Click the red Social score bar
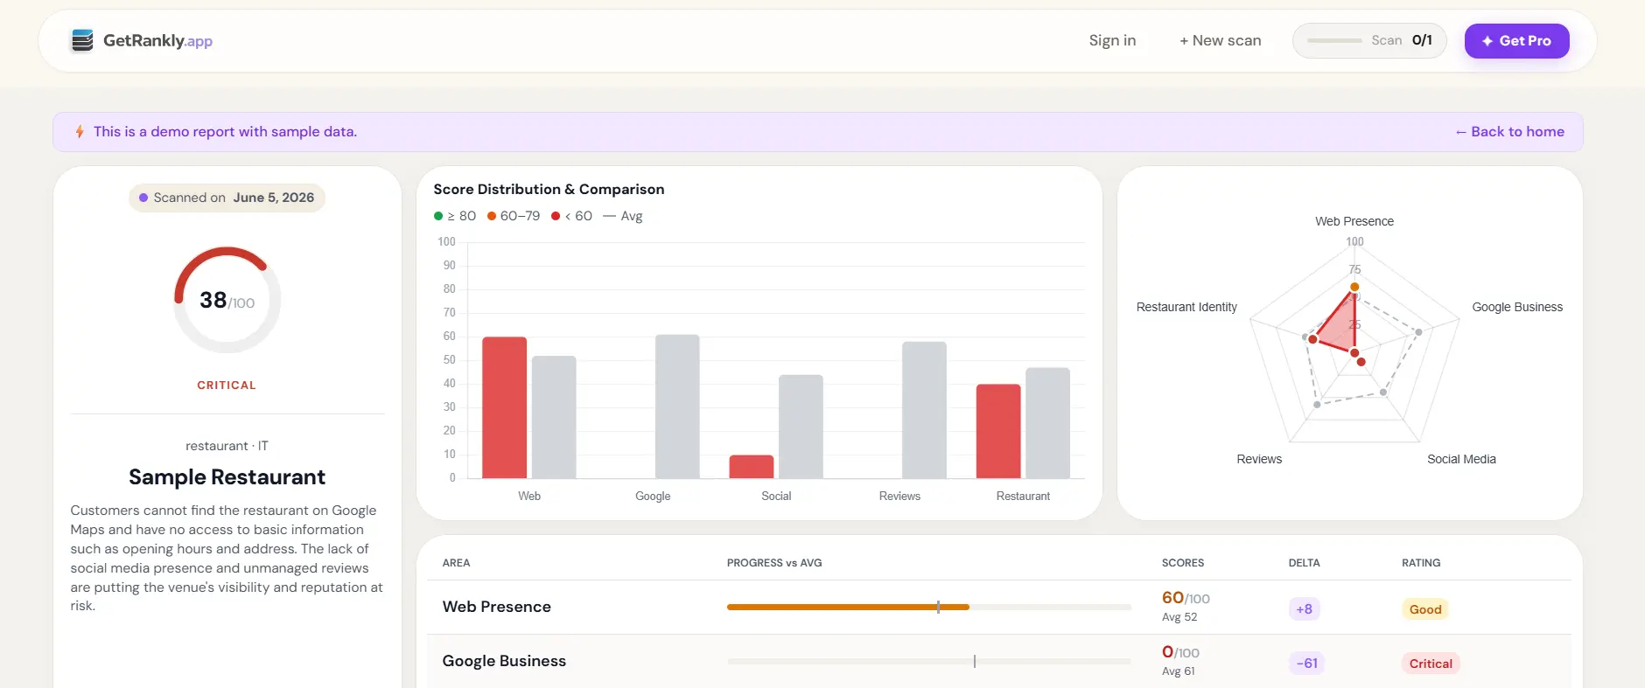The width and height of the screenshot is (1645, 688). pos(752,467)
